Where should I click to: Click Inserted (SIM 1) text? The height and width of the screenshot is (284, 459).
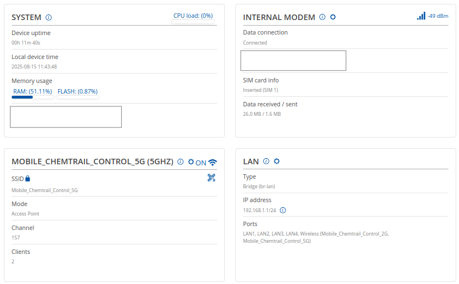pos(260,90)
